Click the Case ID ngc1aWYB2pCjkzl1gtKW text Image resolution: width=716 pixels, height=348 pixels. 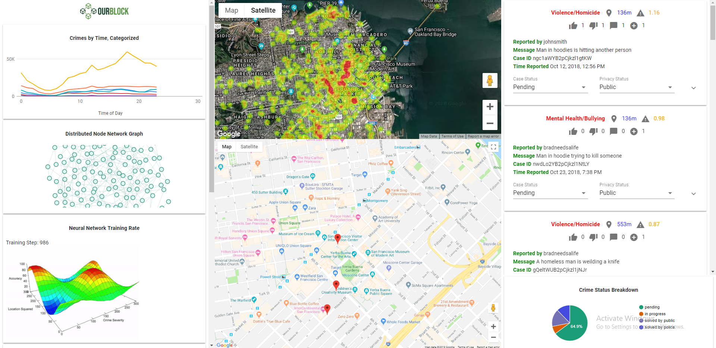[552, 58]
